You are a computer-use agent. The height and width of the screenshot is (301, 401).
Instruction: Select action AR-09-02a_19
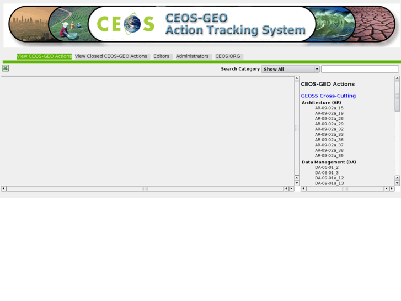(329, 113)
